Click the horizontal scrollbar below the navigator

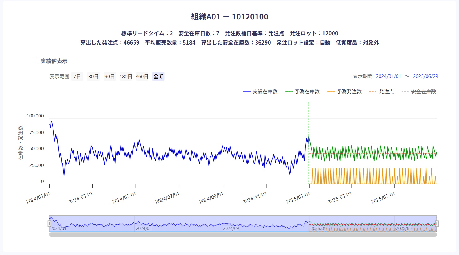[243, 235]
